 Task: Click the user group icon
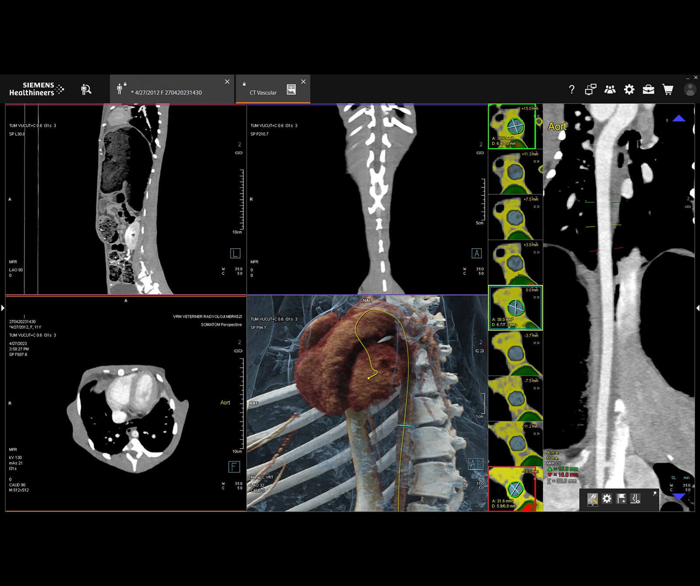click(x=609, y=90)
